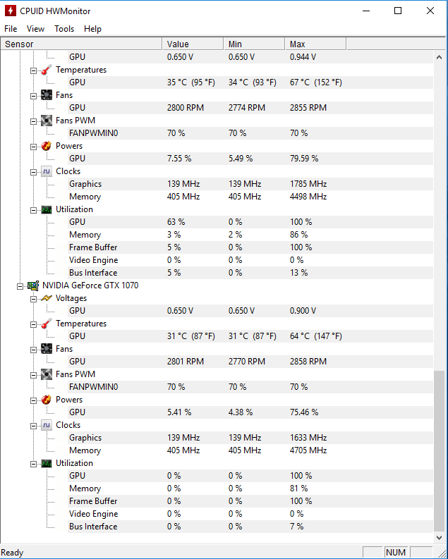
Task: Open the File menu
Action: coord(11,29)
